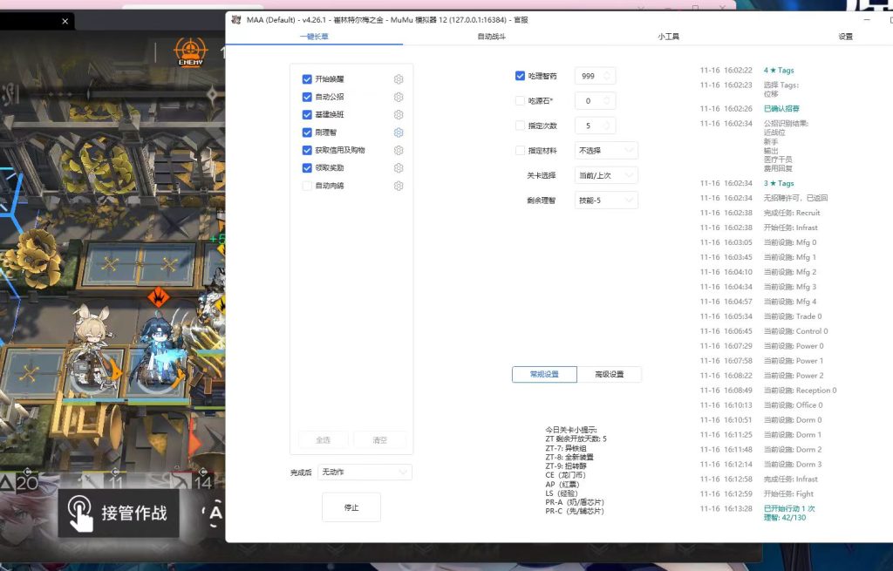This screenshot has width=893, height=571.
Task: Open settings gear for 开始唤醒
Action: 399,79
